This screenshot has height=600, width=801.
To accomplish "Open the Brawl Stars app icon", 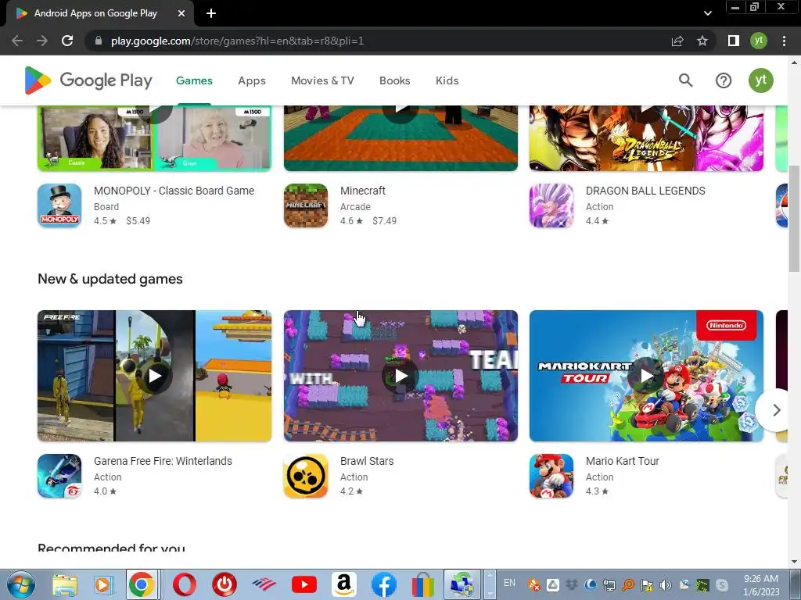I will 306,476.
